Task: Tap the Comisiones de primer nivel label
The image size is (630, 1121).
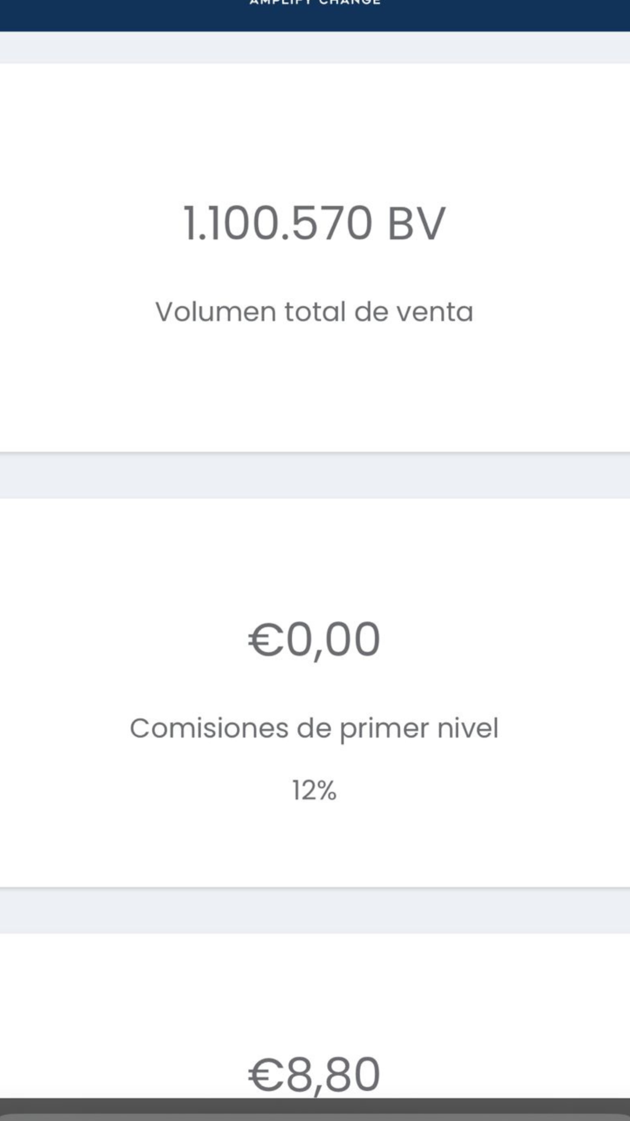Action: (x=314, y=729)
